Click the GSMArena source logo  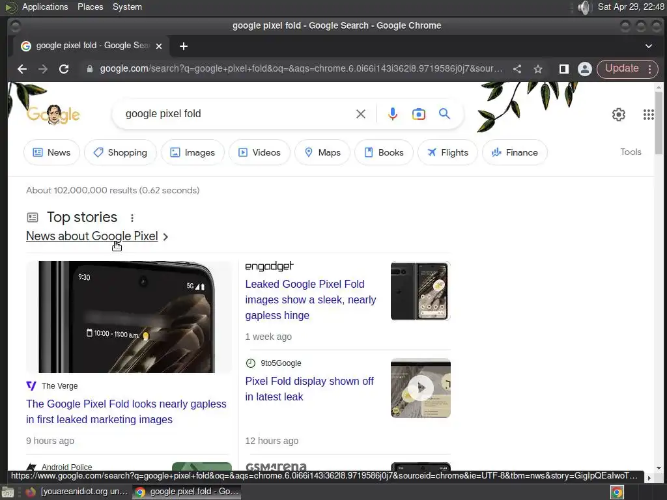pos(276,466)
